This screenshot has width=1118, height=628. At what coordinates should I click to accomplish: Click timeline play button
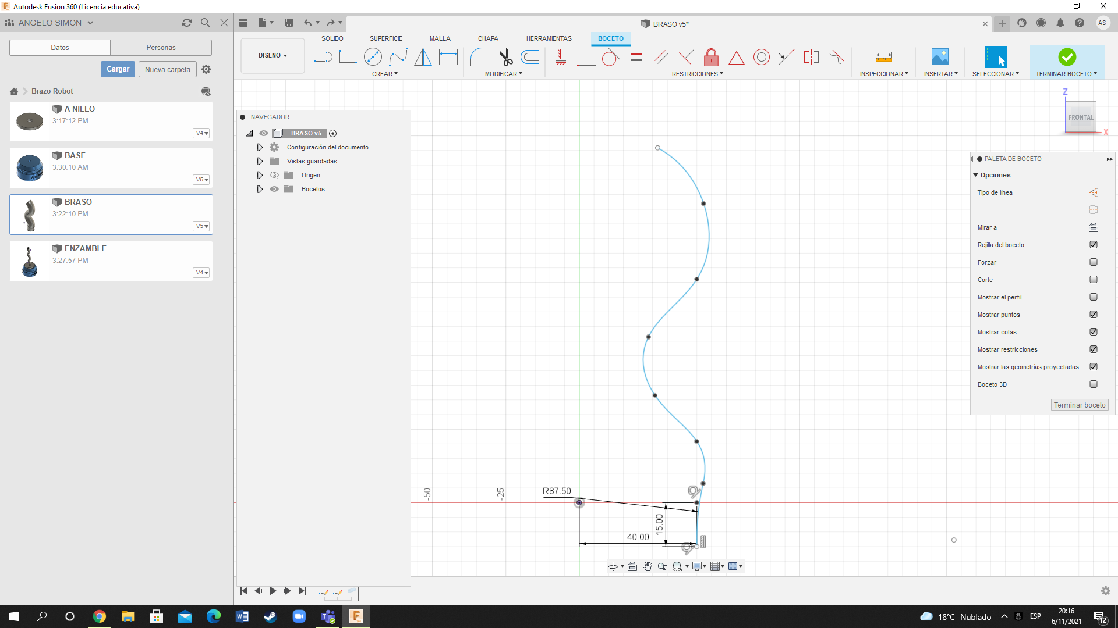click(273, 591)
